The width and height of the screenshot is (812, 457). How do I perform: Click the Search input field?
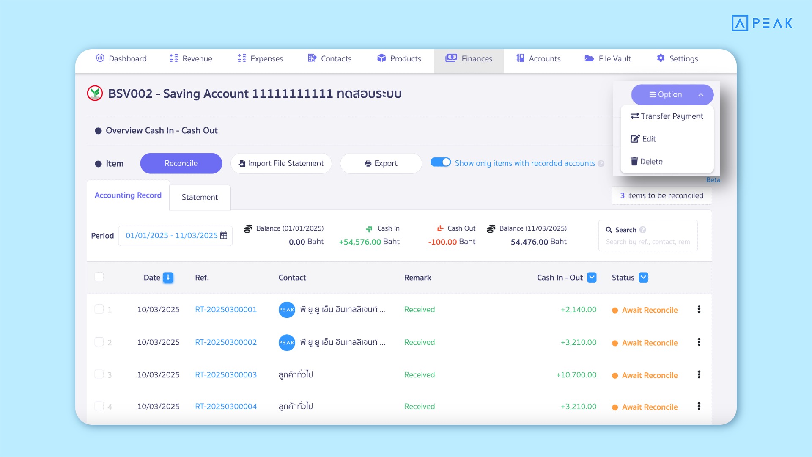pyautogui.click(x=647, y=242)
